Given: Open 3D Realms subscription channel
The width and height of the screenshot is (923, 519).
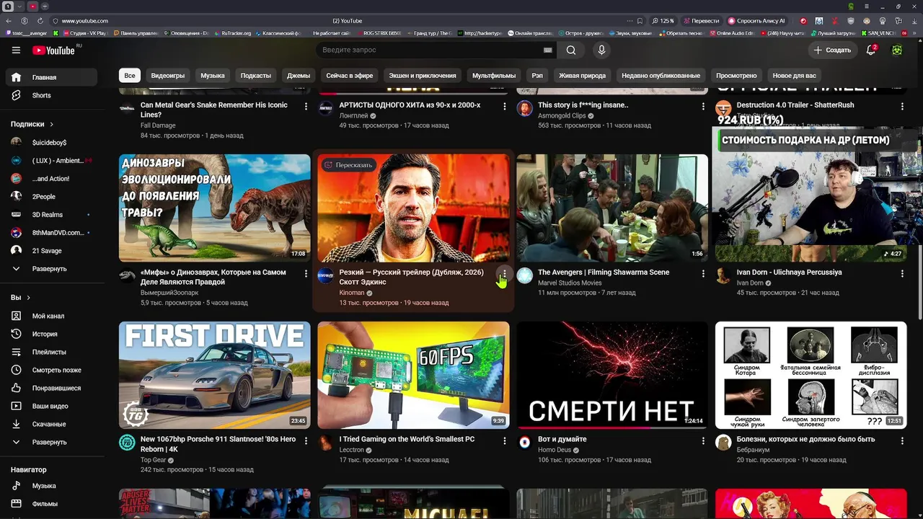Looking at the screenshot, I should point(51,215).
